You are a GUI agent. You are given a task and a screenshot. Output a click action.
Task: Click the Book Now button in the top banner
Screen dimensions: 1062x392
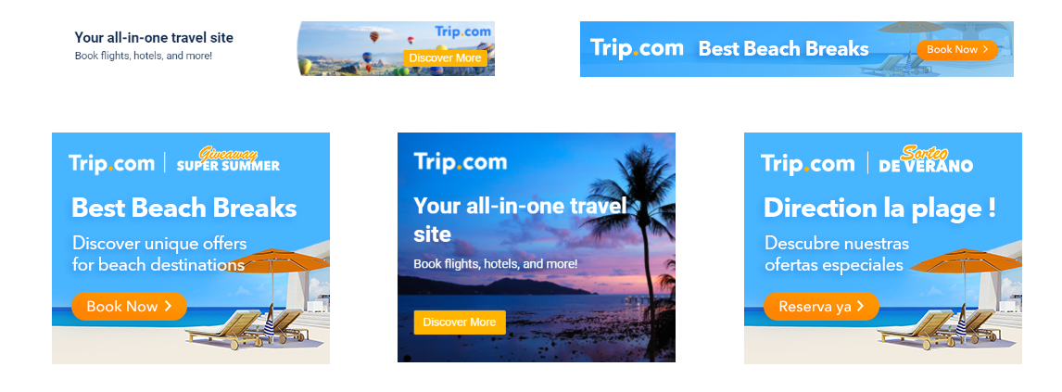957,49
